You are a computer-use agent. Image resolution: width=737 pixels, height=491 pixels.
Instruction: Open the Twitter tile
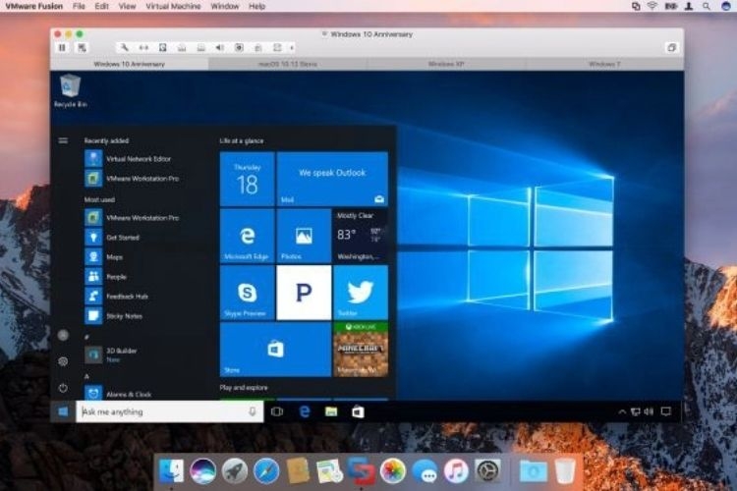click(x=361, y=293)
